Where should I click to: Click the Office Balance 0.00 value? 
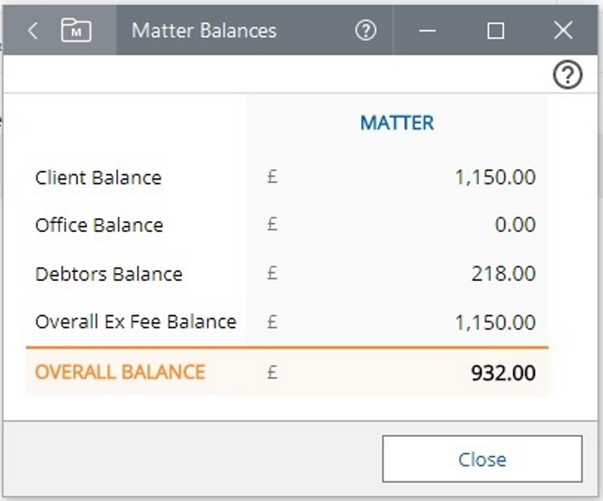click(x=515, y=226)
